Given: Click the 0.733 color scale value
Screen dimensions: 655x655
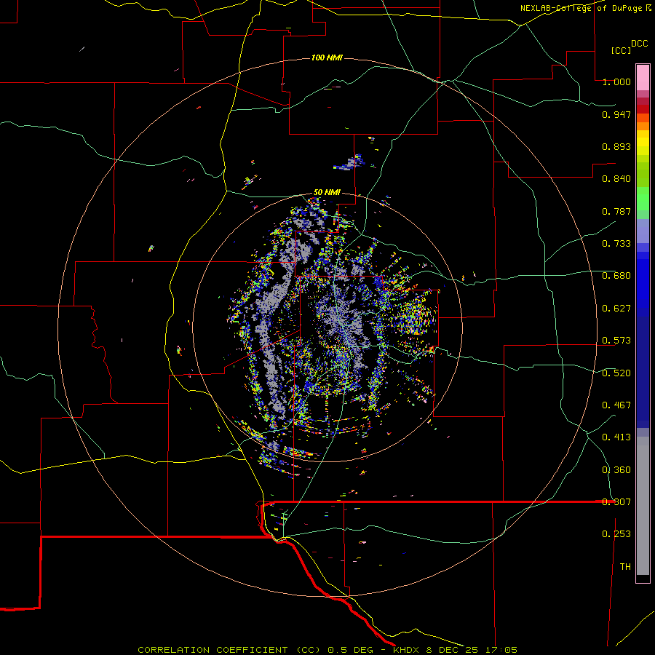Looking at the screenshot, I should 616,244.
